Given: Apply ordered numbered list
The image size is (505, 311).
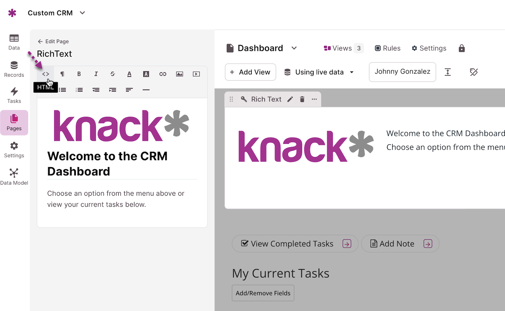Looking at the screenshot, I should (x=79, y=90).
